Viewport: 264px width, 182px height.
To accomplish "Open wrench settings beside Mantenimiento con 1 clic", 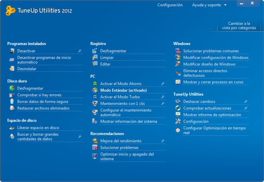I will tap(163, 103).
